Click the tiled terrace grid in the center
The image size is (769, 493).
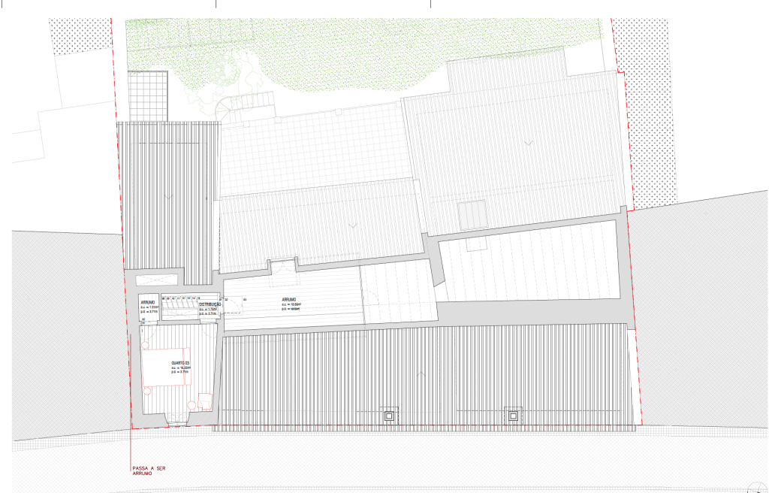[x=315, y=150]
